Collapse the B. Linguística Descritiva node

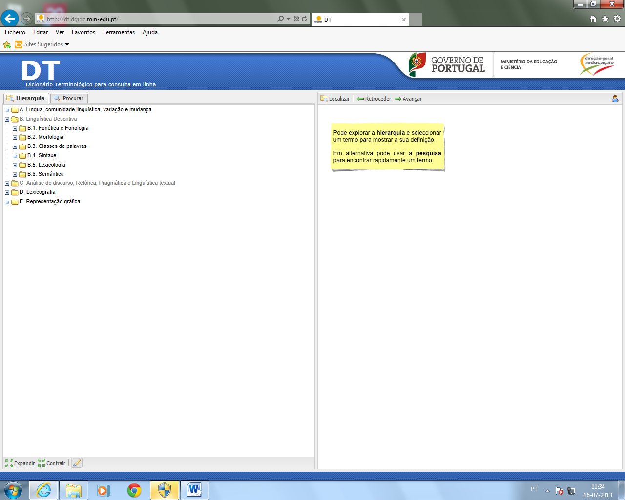[x=7, y=119]
